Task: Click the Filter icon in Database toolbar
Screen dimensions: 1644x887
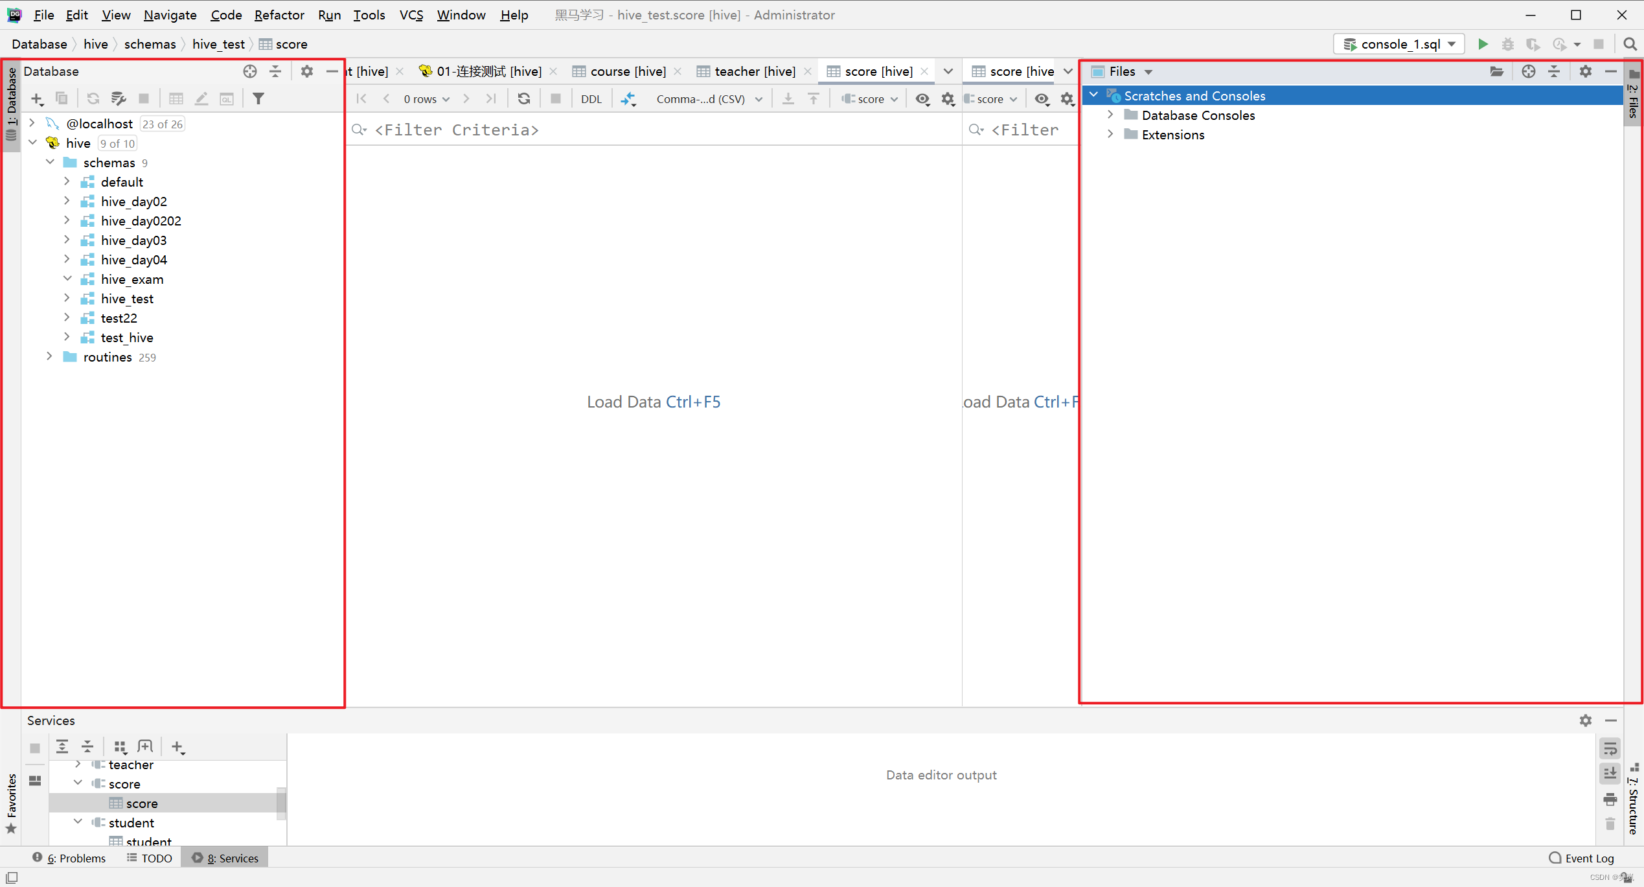Action: [258, 98]
